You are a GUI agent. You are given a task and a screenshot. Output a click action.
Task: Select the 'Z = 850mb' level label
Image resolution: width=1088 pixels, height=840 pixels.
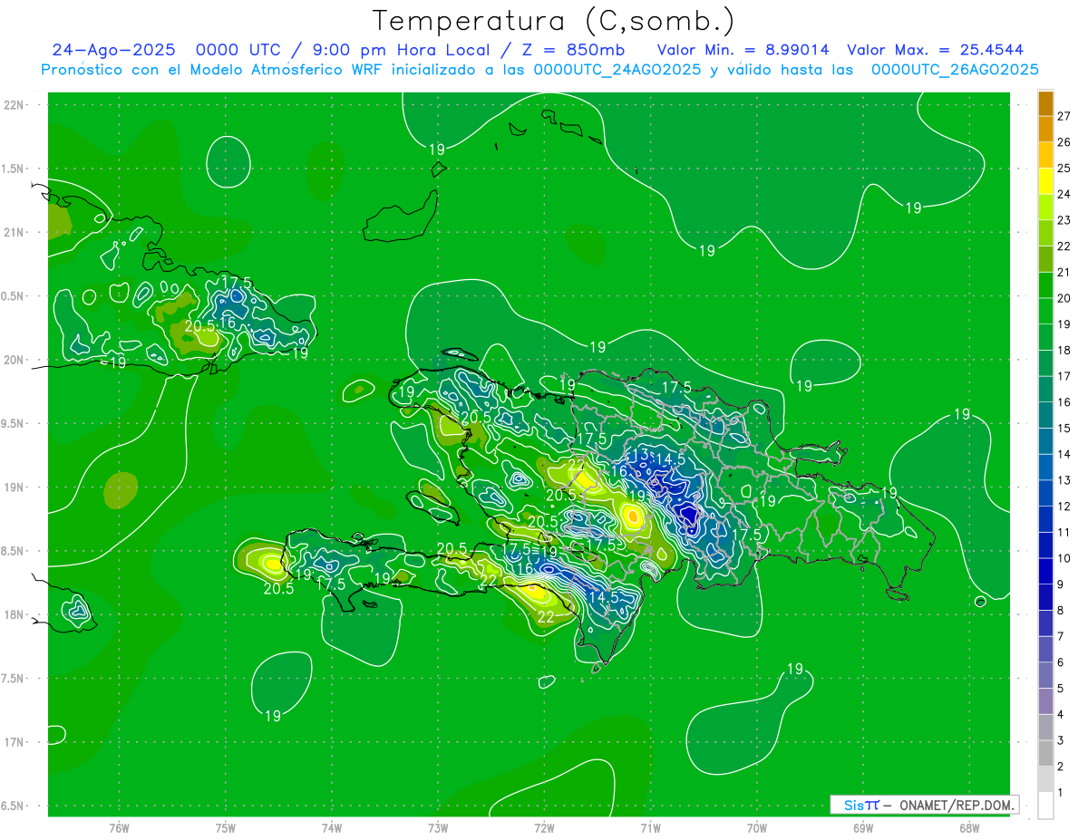(x=568, y=50)
